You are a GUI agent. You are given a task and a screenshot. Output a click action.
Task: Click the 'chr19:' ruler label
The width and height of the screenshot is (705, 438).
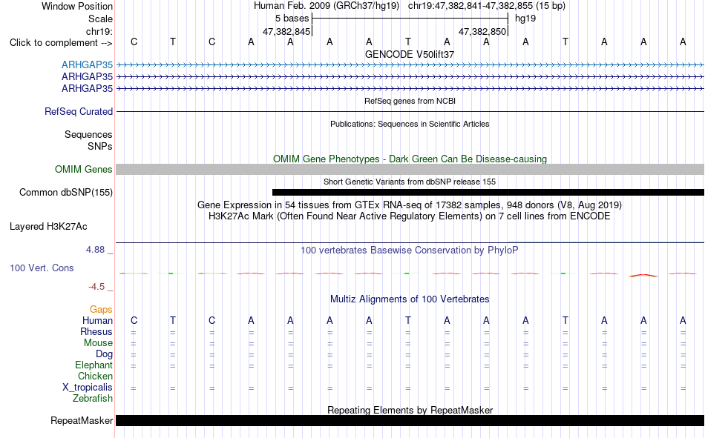click(99, 31)
